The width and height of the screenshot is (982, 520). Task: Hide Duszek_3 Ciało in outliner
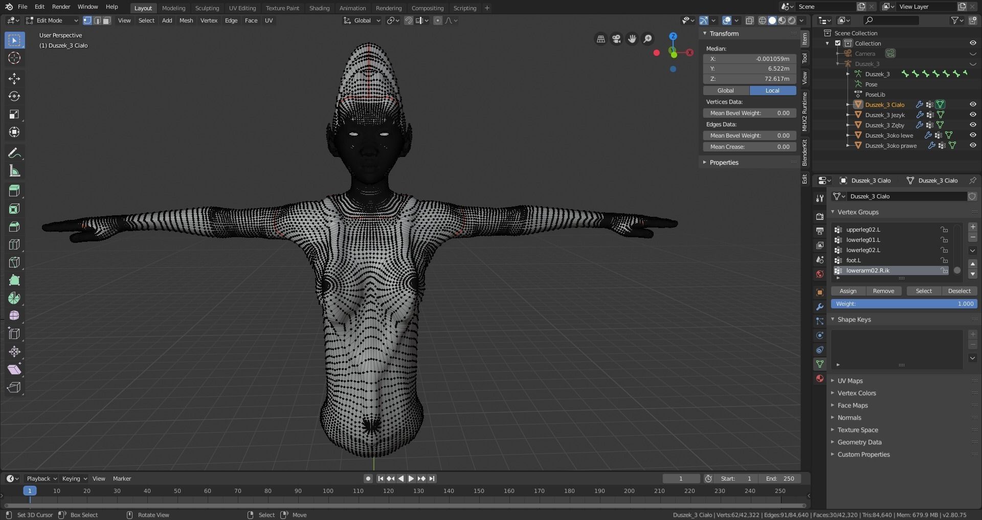pos(973,104)
